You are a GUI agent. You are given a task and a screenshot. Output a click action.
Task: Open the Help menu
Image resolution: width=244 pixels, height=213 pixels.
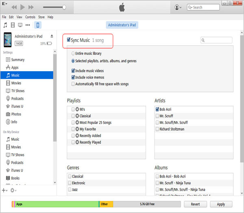click(50, 17)
